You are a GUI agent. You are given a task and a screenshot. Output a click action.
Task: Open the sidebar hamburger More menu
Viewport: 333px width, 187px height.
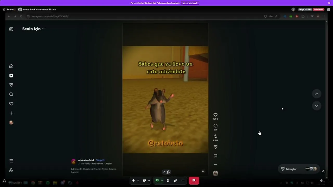click(11, 161)
